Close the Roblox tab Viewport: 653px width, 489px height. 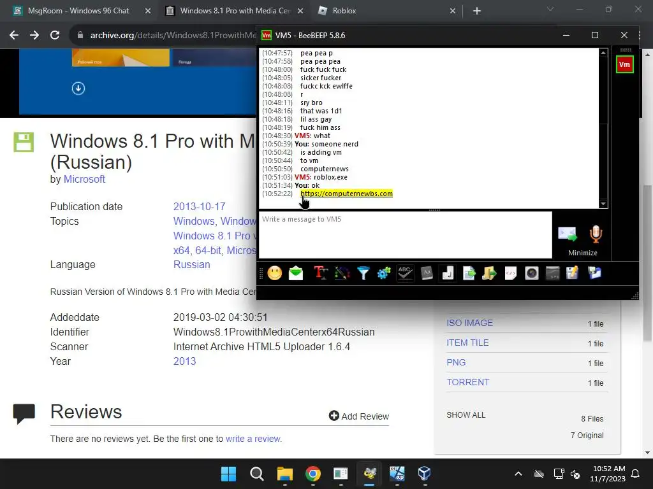tap(453, 11)
